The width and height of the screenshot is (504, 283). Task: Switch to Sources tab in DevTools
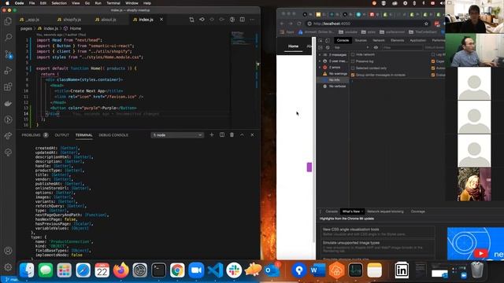point(361,40)
